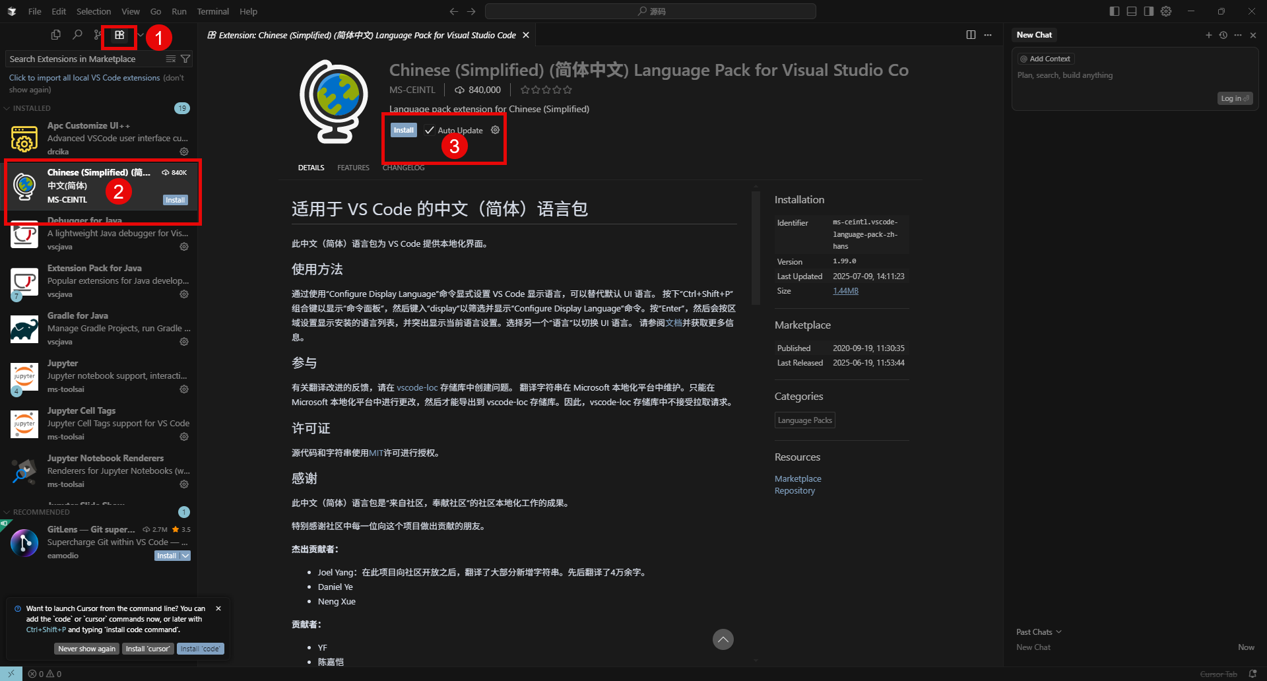Install GitLens extension
The height and width of the screenshot is (681, 1267).
point(167,556)
